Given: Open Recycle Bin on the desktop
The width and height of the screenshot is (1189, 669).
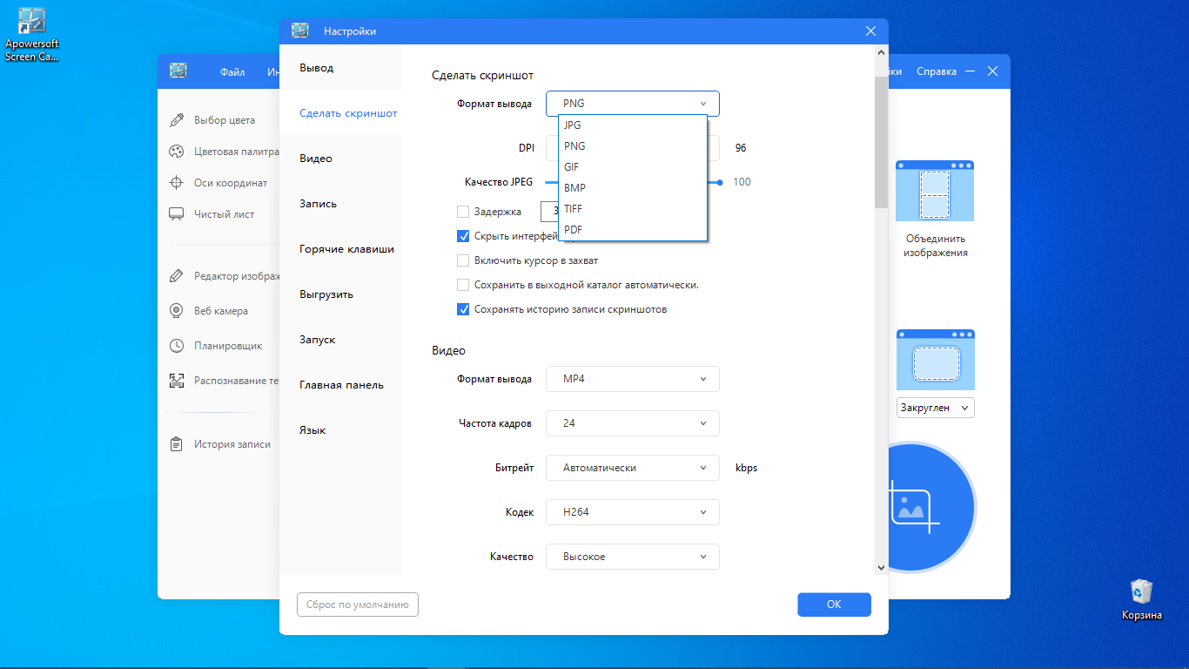Looking at the screenshot, I should click(x=1141, y=592).
